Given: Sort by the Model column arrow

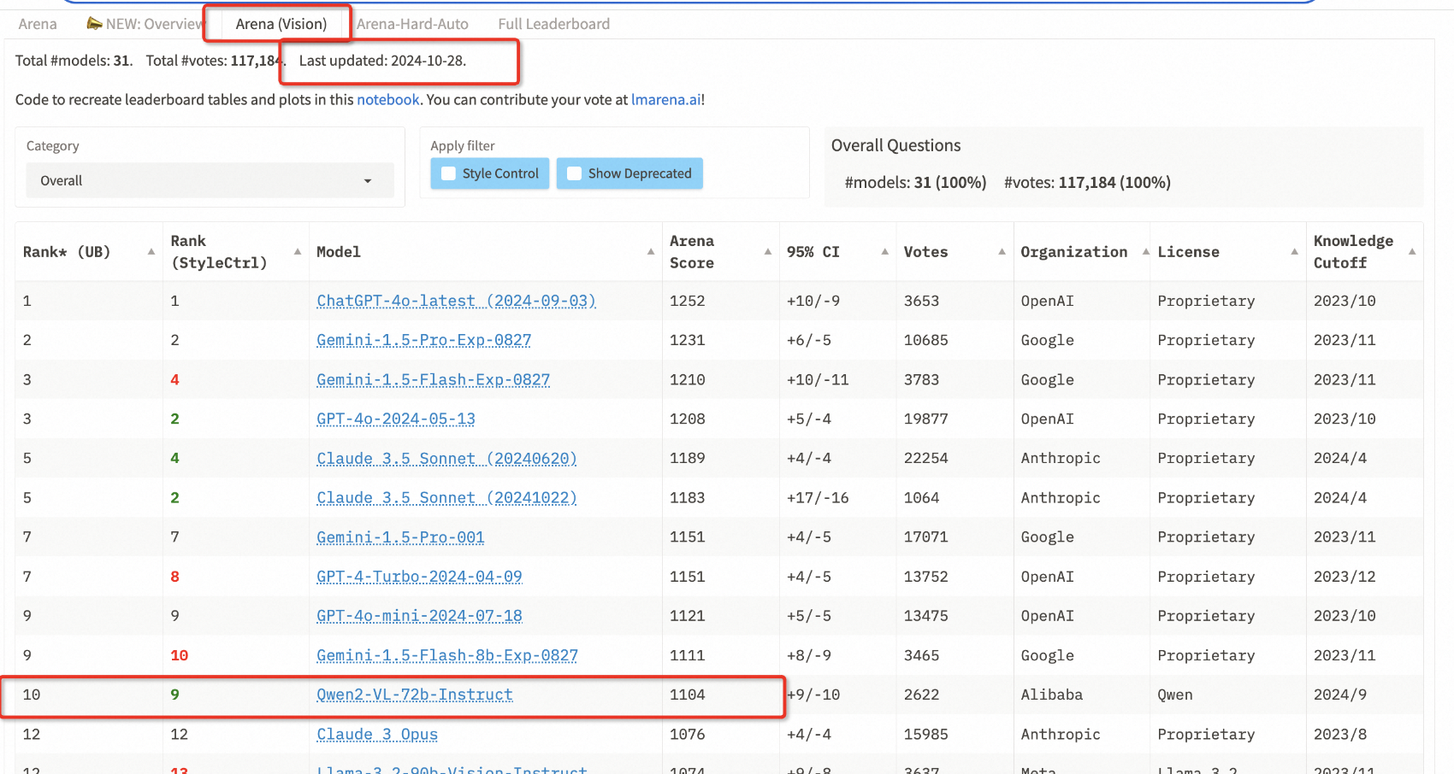Looking at the screenshot, I should (x=651, y=252).
